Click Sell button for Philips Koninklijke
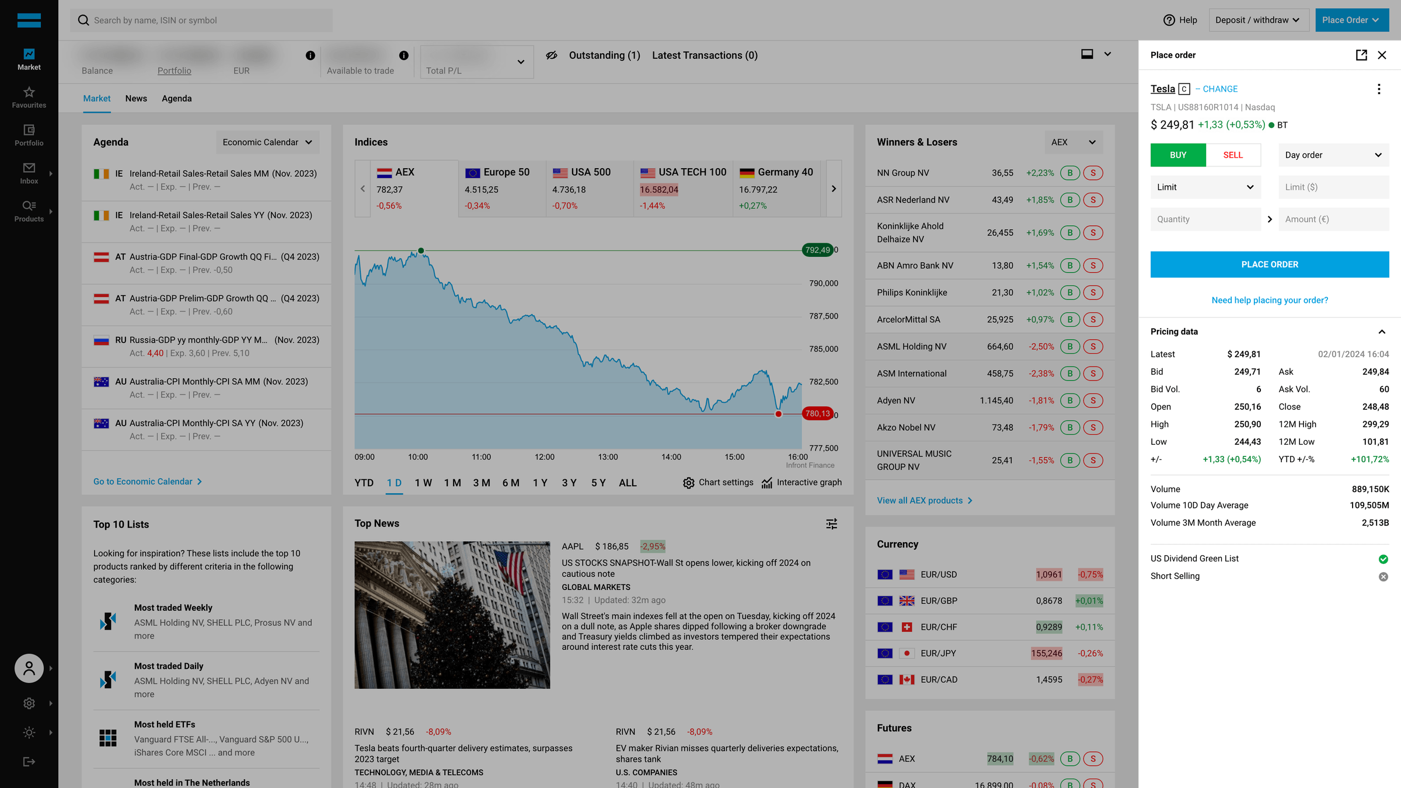1401x788 pixels. (1093, 292)
